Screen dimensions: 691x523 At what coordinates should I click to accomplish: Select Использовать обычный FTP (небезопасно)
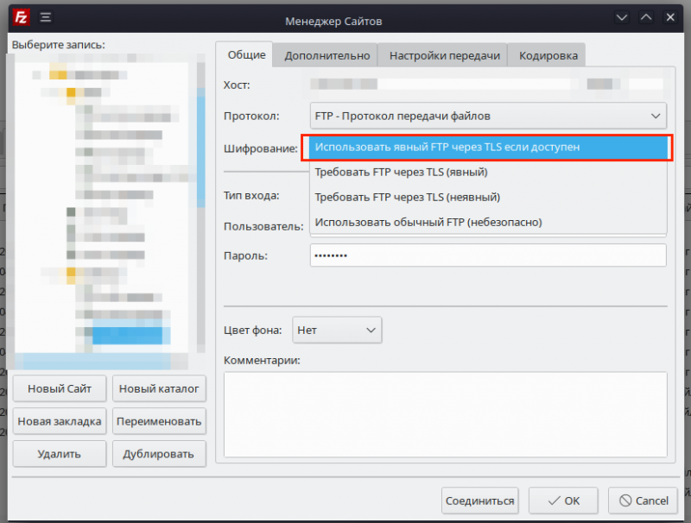tap(487, 223)
